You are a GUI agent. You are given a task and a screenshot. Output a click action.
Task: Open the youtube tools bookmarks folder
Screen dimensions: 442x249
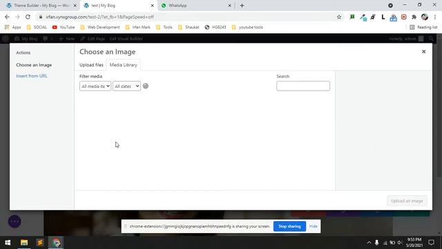pos(247,28)
